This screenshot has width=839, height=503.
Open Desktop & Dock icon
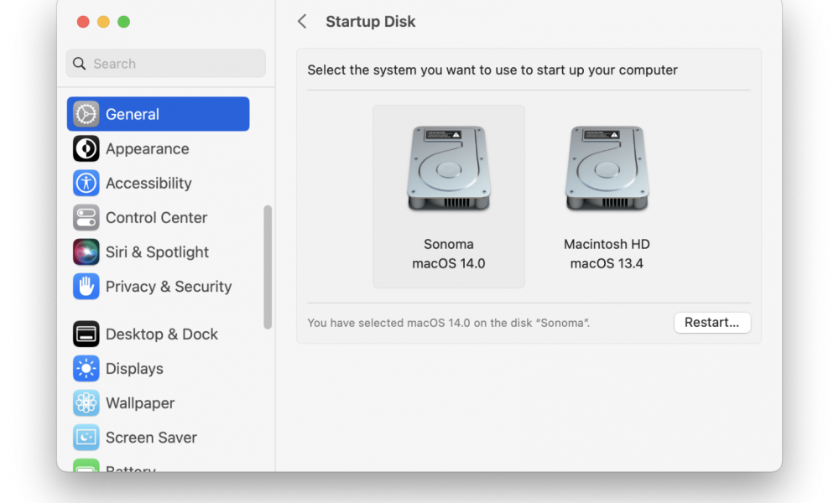[x=86, y=334]
